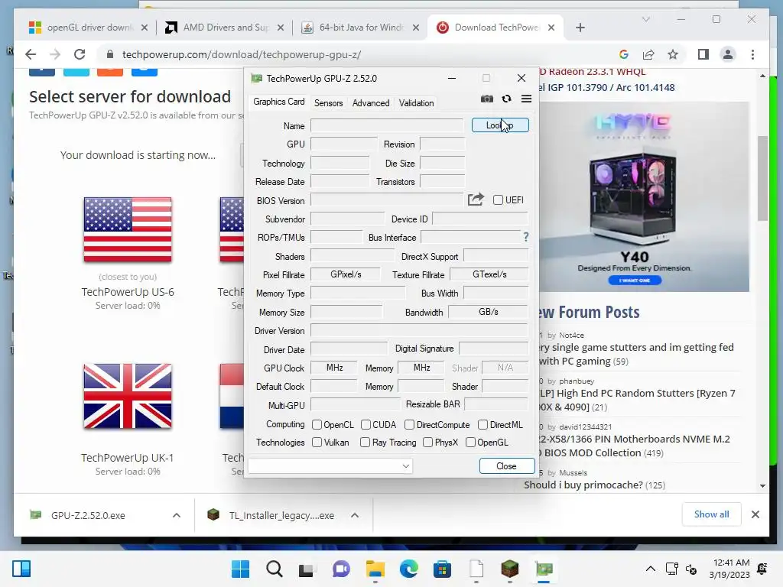Viewport: 783px width, 587px height.
Task: Click the Google icon in address bar
Action: click(x=623, y=54)
